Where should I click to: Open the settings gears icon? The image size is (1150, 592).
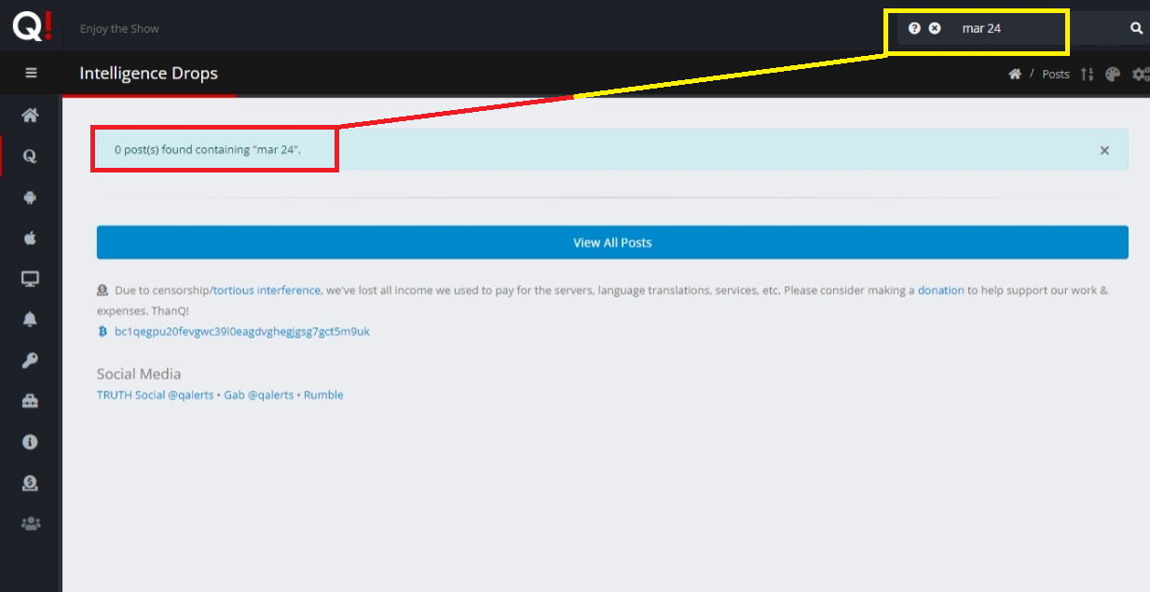point(1140,74)
